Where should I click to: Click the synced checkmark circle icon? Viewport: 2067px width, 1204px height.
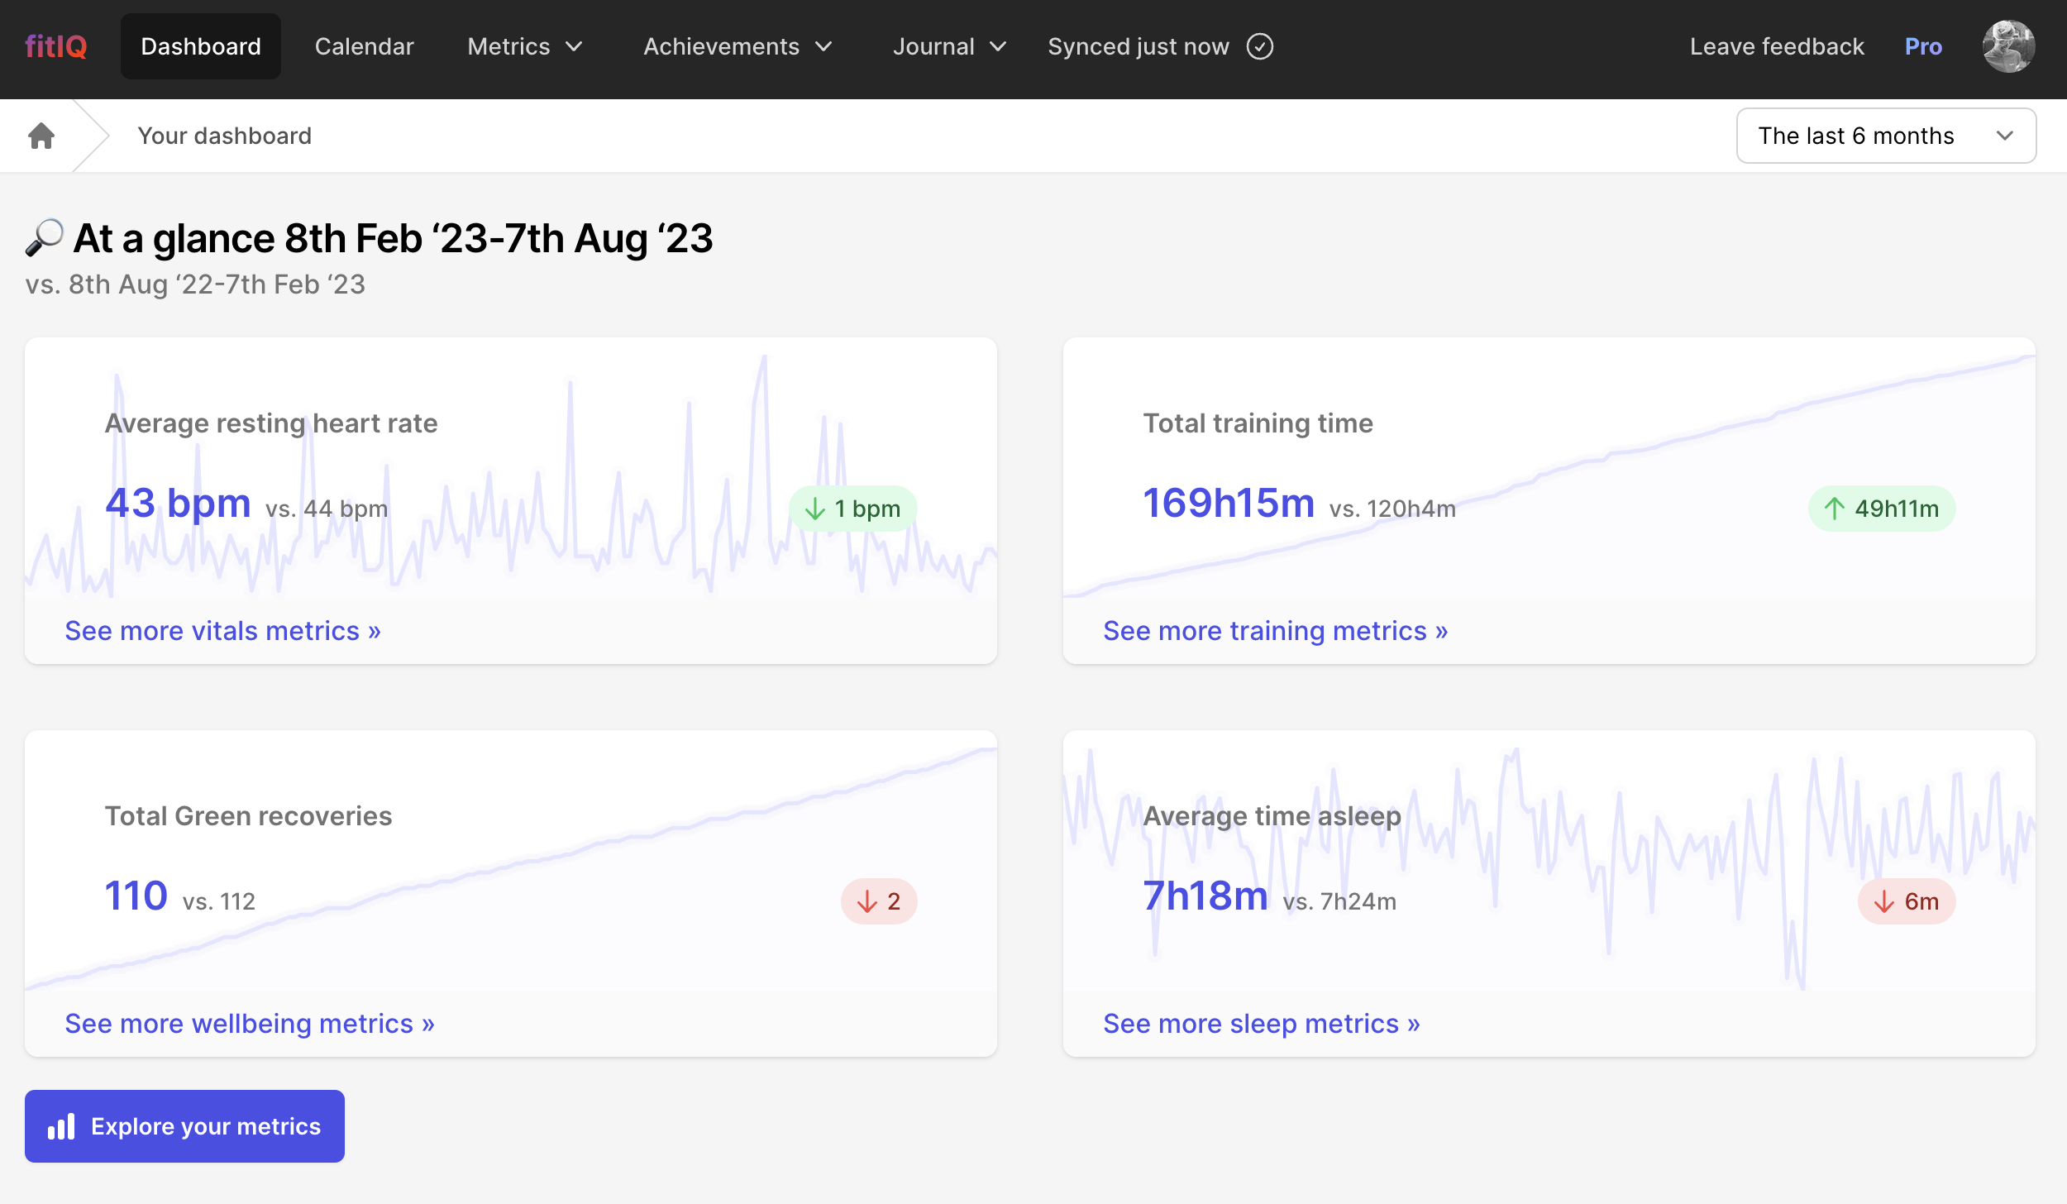point(1259,46)
